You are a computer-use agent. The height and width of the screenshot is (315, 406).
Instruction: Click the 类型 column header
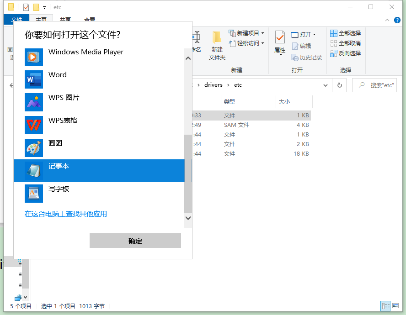[x=248, y=102]
